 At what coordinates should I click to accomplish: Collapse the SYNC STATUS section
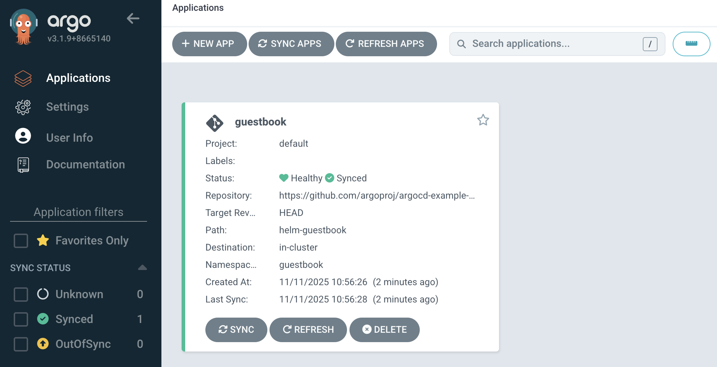coord(142,267)
